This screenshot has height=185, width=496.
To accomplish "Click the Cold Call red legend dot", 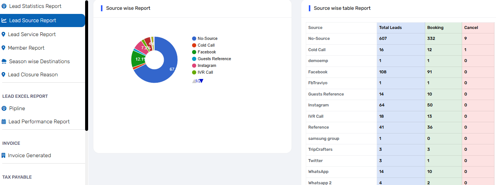I will (194, 45).
